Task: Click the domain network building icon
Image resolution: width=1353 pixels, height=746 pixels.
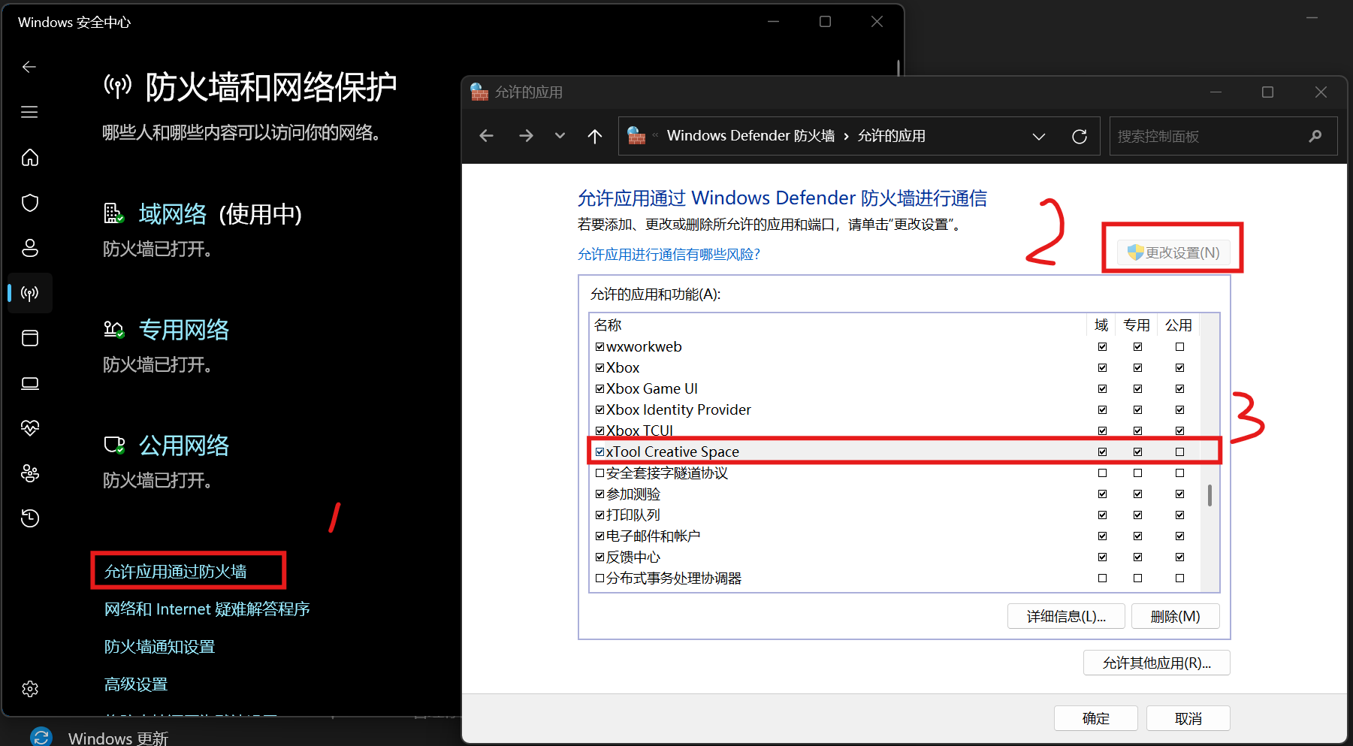Action: click(x=113, y=214)
